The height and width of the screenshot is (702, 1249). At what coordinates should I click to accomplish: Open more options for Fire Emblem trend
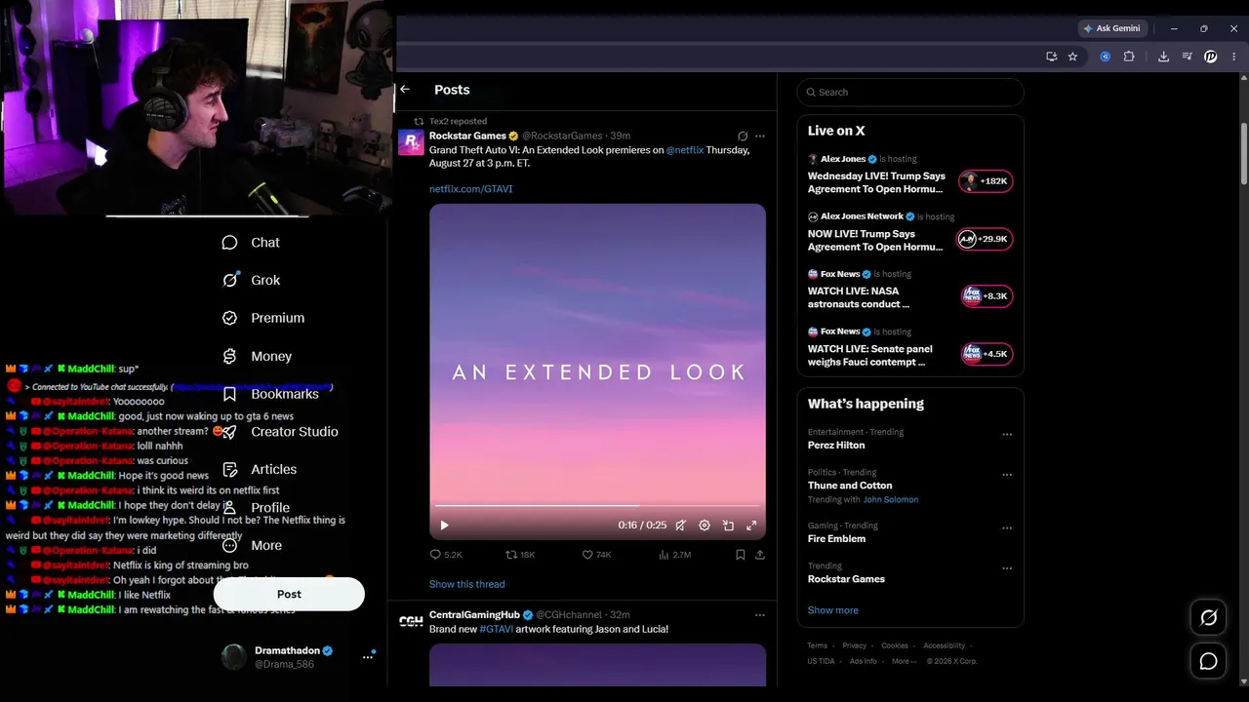tap(1007, 528)
